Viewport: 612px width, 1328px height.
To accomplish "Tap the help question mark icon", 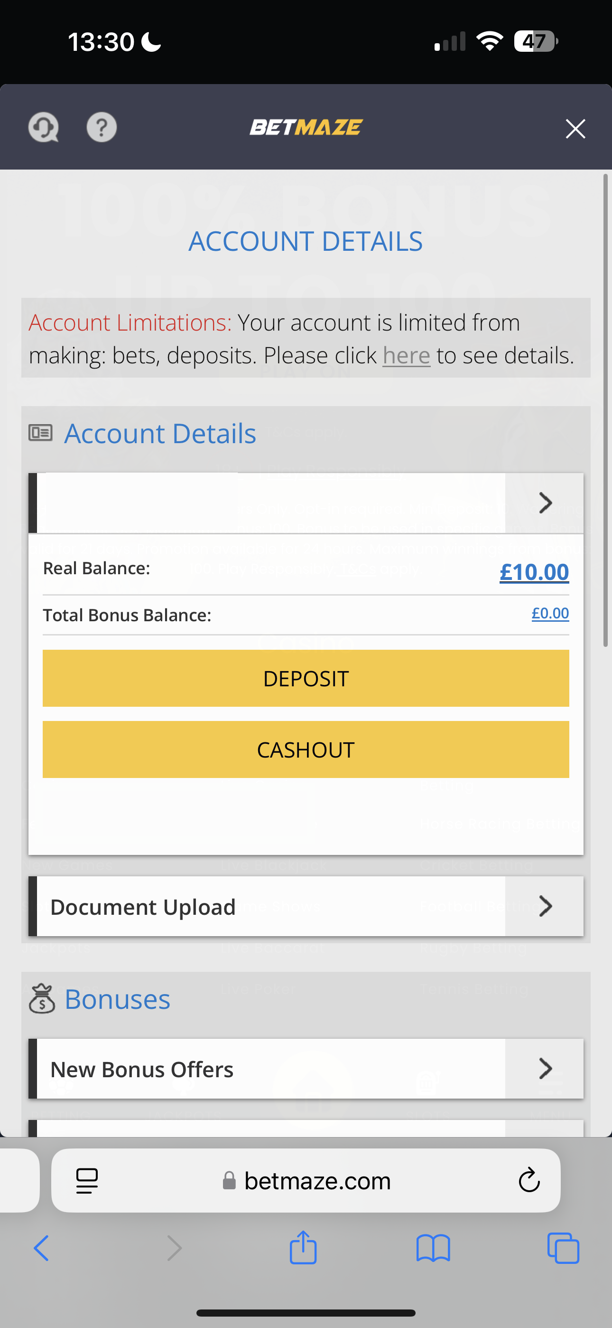I will point(102,127).
